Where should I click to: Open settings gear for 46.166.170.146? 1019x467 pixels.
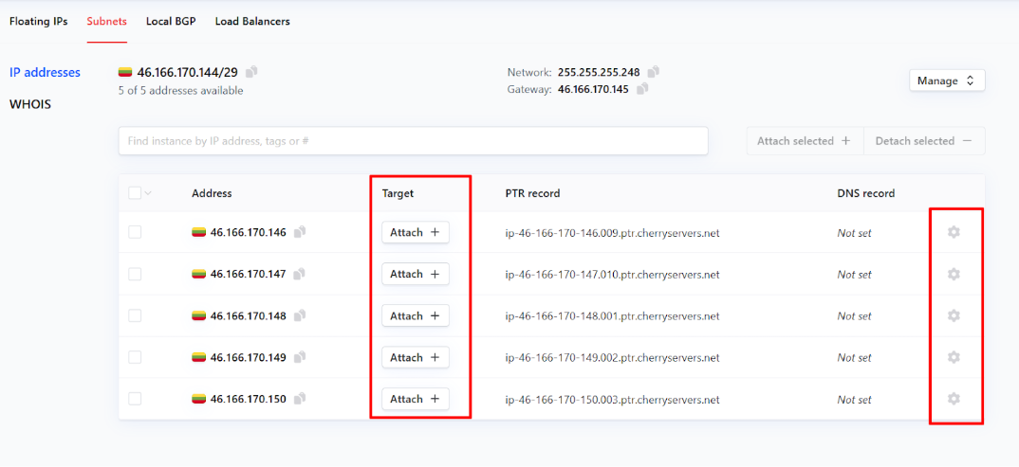954,232
